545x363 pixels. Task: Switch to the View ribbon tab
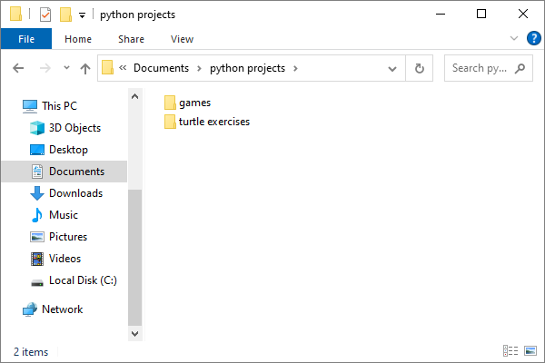[183, 39]
